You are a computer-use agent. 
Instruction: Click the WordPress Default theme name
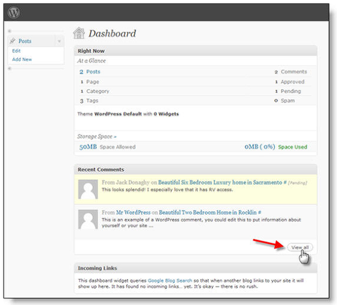point(118,114)
